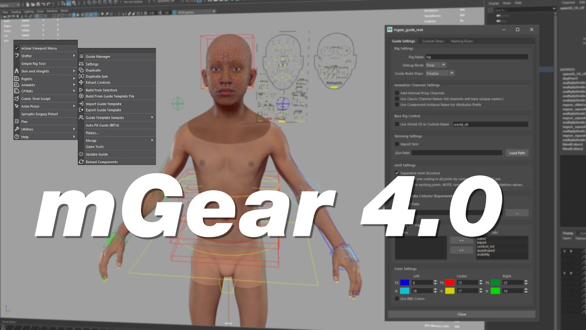Viewport: 586px width, 330px height.
Task: Click the Duplicate Sym mirror icon
Action: coord(81,76)
